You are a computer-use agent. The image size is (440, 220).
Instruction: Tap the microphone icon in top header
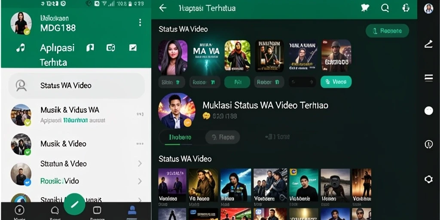pyautogui.click(x=406, y=8)
